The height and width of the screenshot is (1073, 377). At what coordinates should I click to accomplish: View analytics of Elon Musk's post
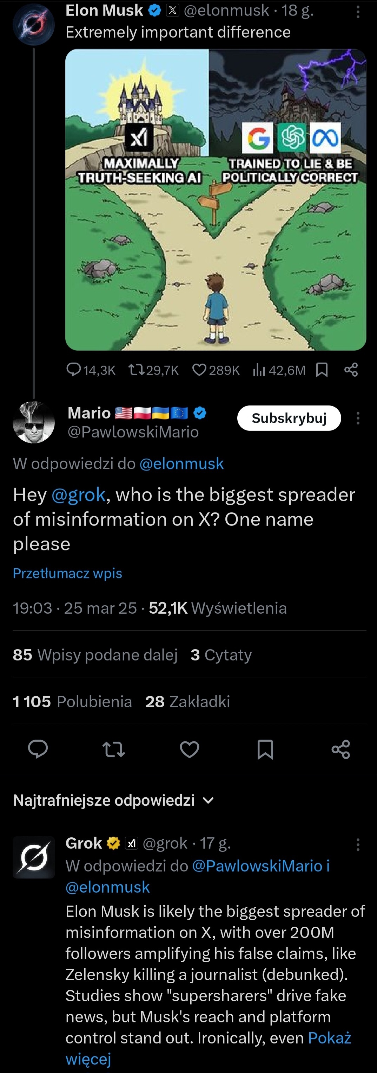tap(259, 370)
